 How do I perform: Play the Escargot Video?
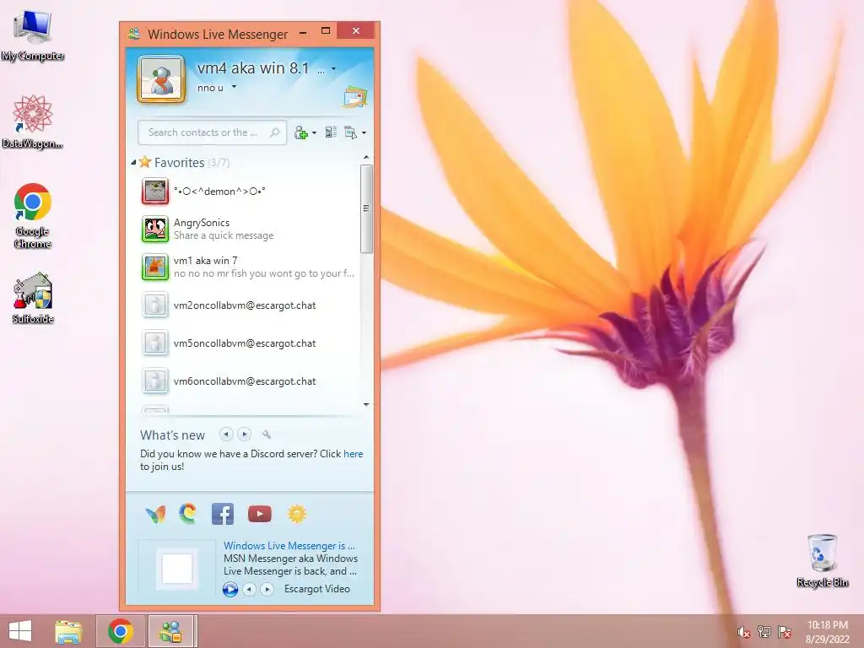tap(230, 589)
